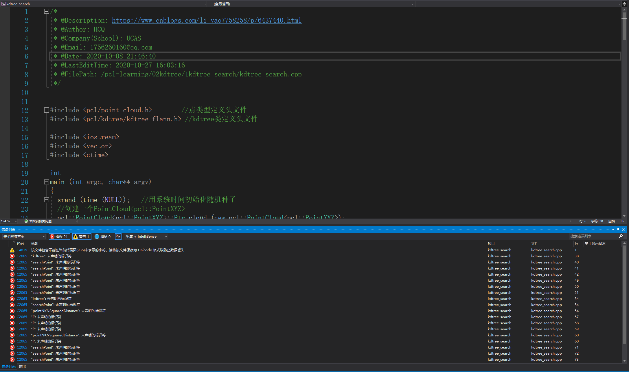Image resolution: width=629 pixels, height=372 pixels.
Task: Switch to the 错误列表 tab
Action: (x=9, y=366)
